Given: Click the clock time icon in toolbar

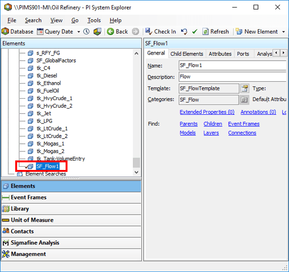Looking at the screenshot, I should tap(86, 32).
